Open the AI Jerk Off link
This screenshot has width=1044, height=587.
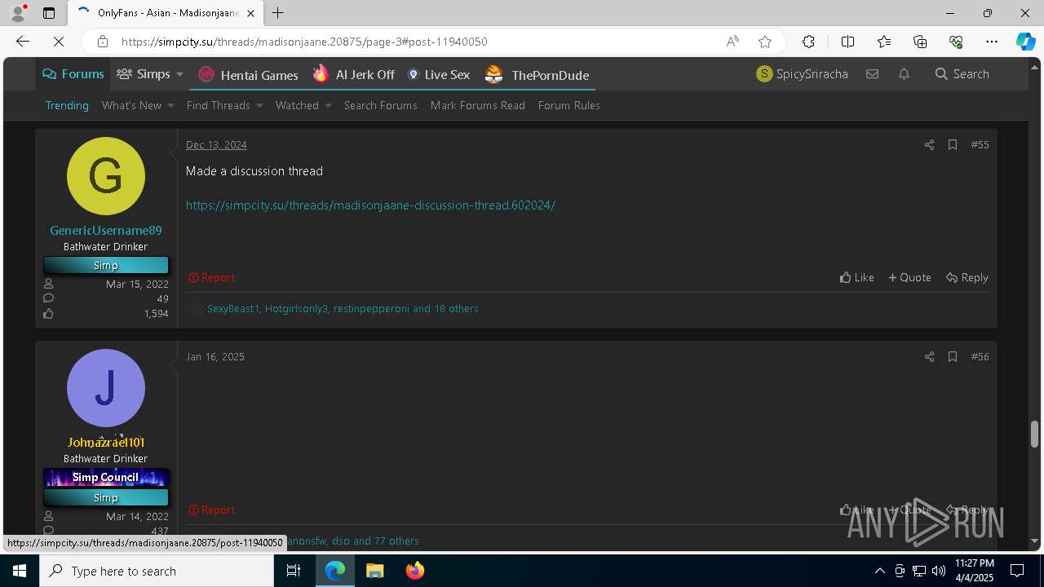pyautogui.click(x=353, y=75)
